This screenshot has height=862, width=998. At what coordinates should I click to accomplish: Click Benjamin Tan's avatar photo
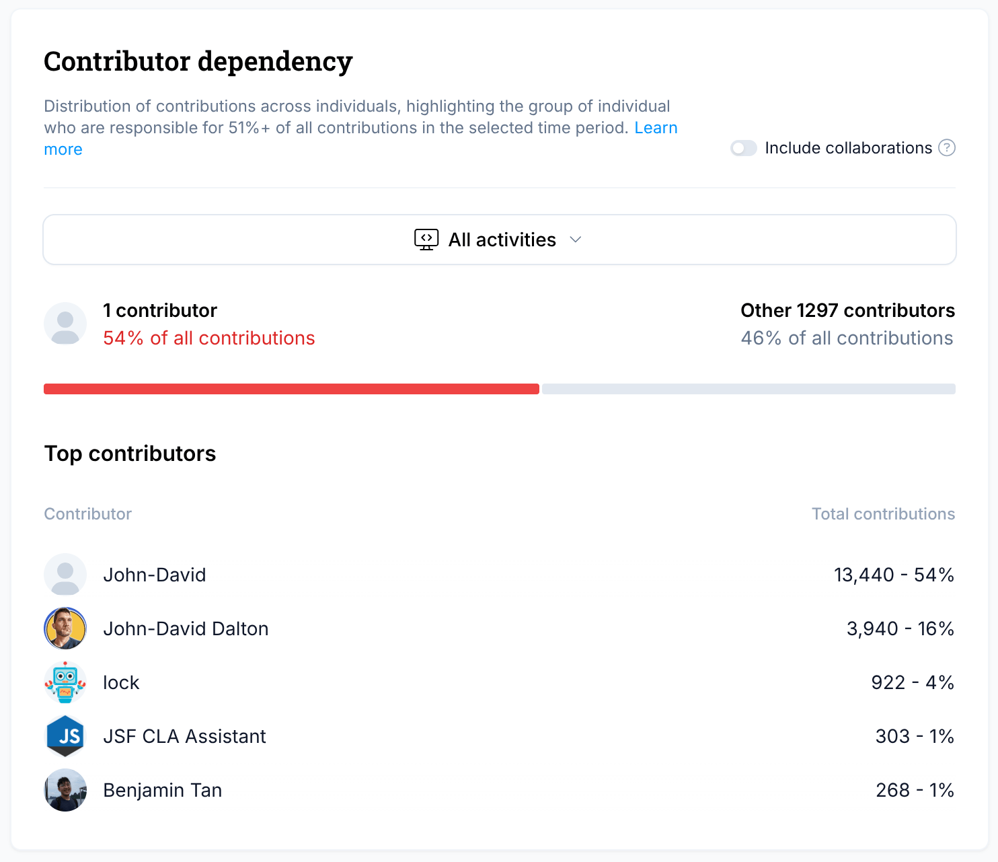click(x=65, y=790)
